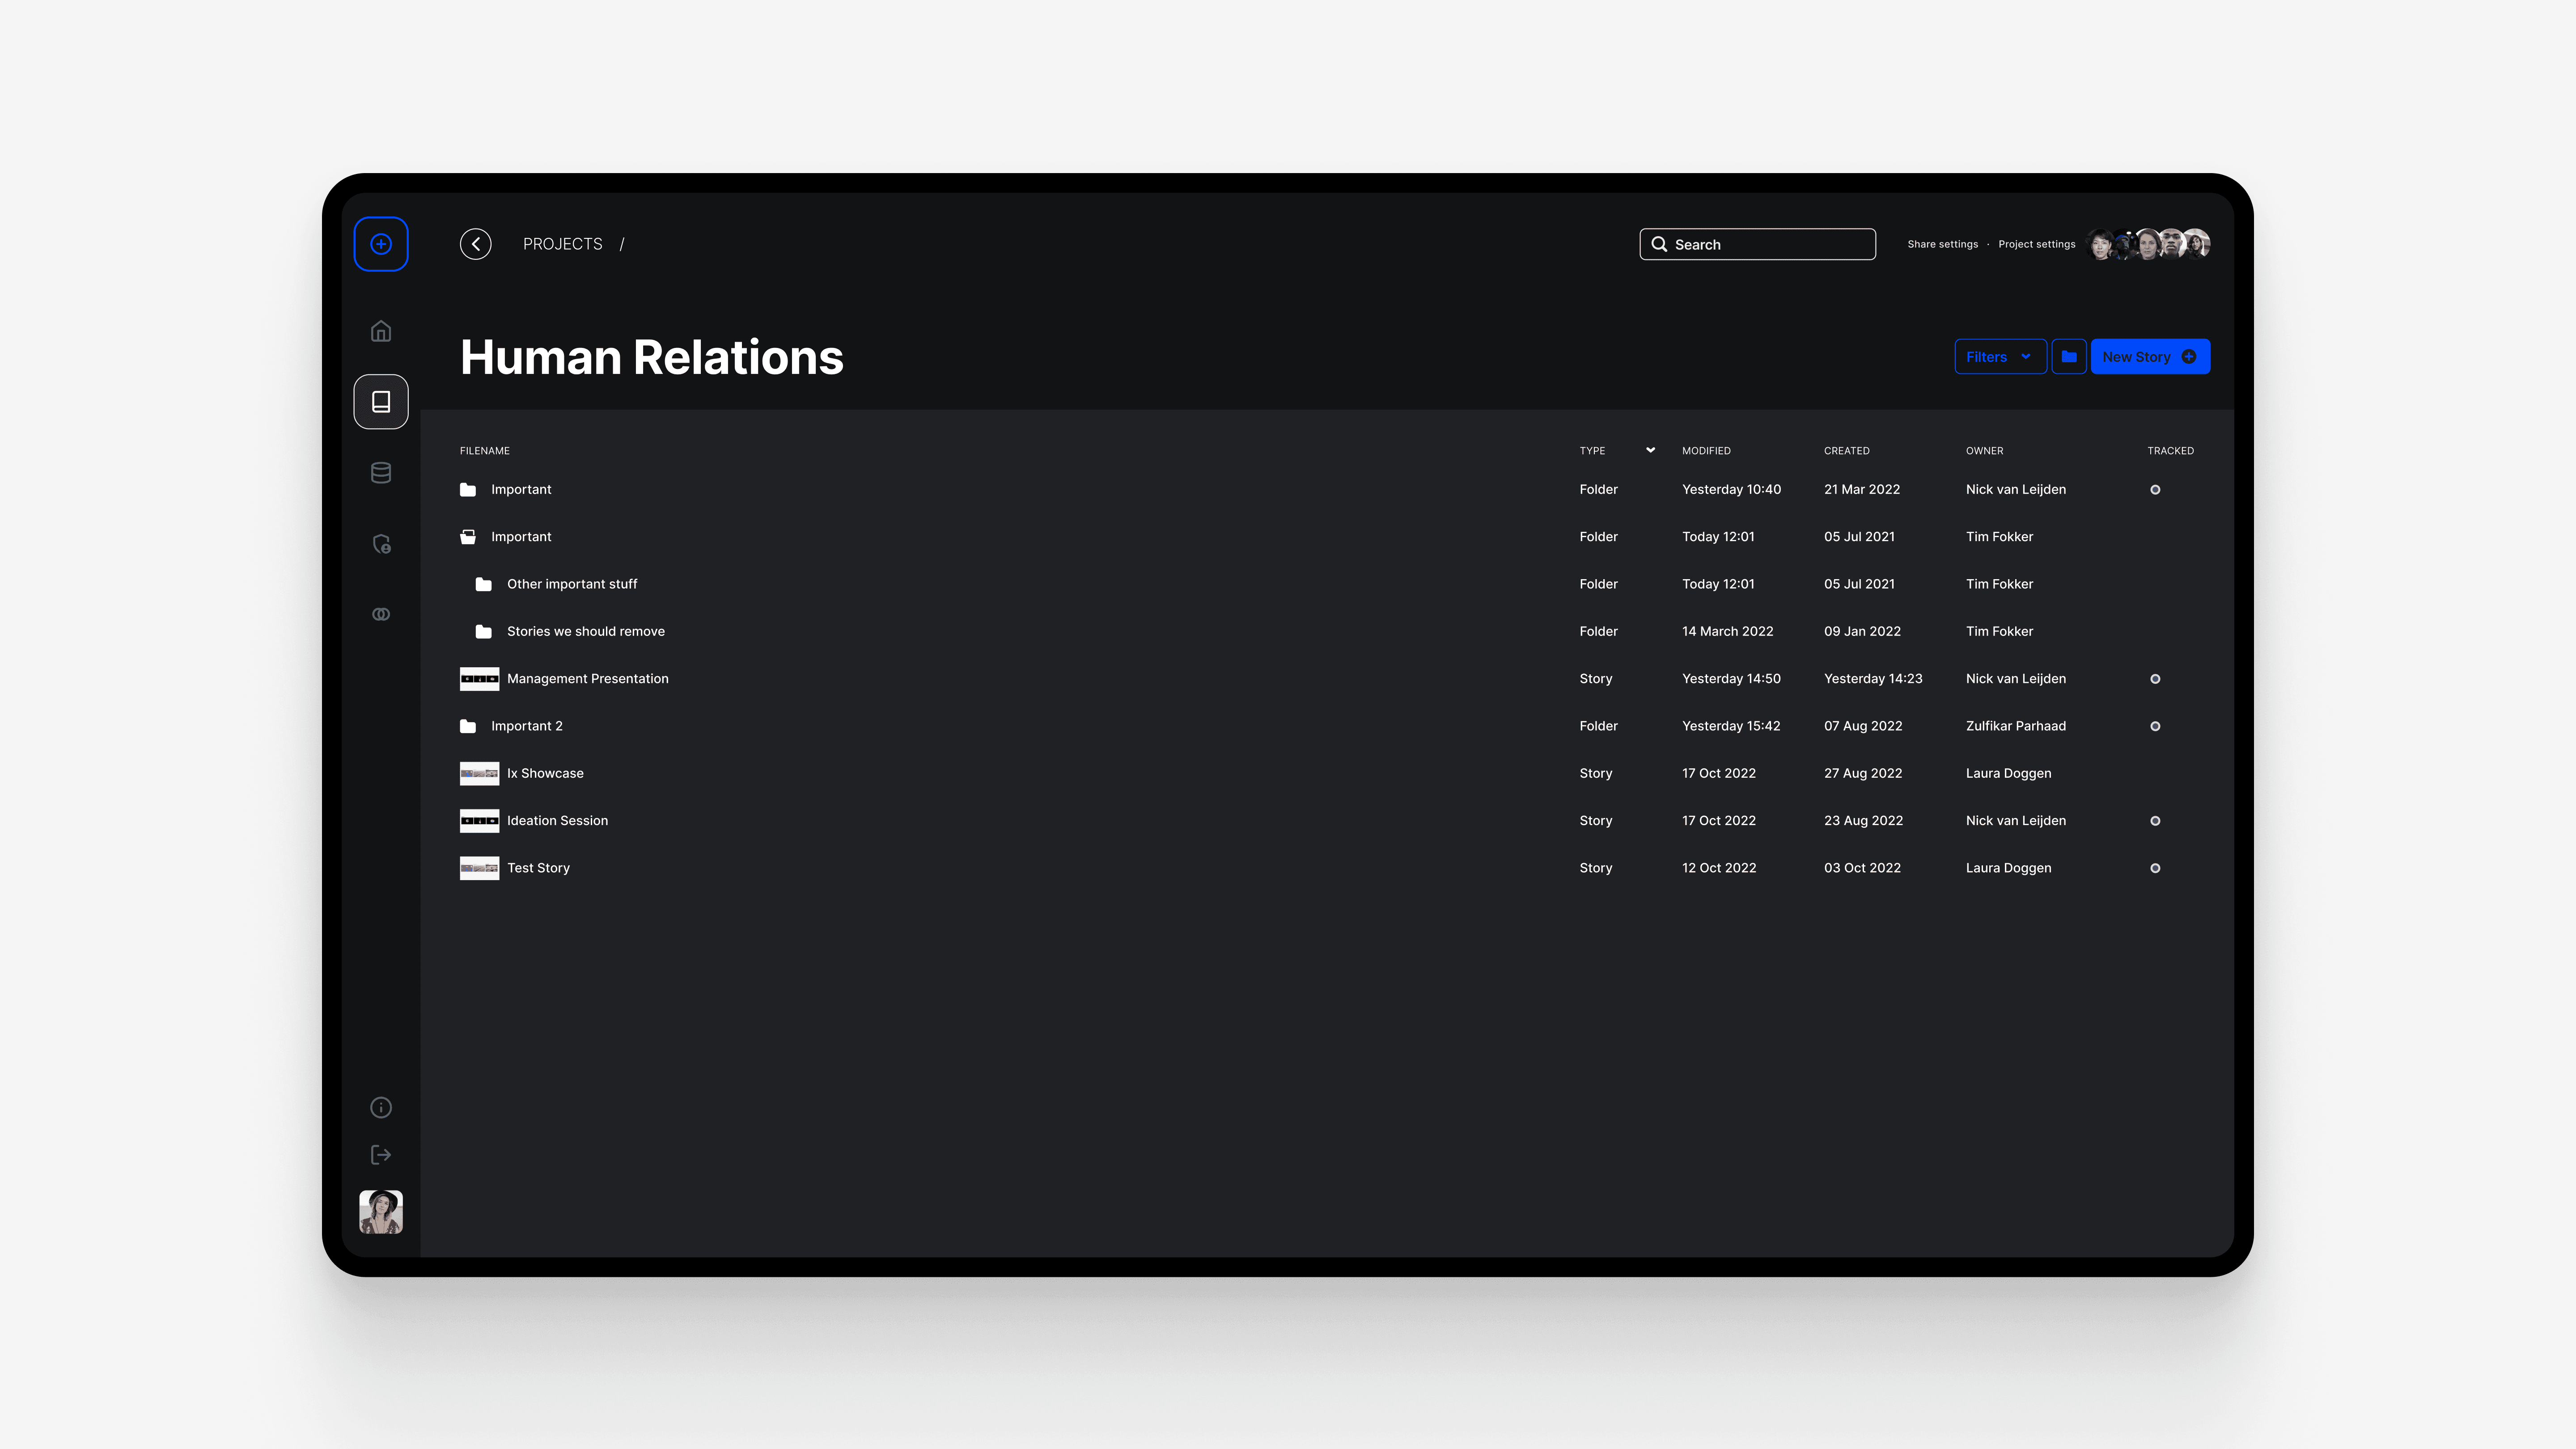Sort by the TRACKED column header
2576x1449 pixels.
(2170, 451)
